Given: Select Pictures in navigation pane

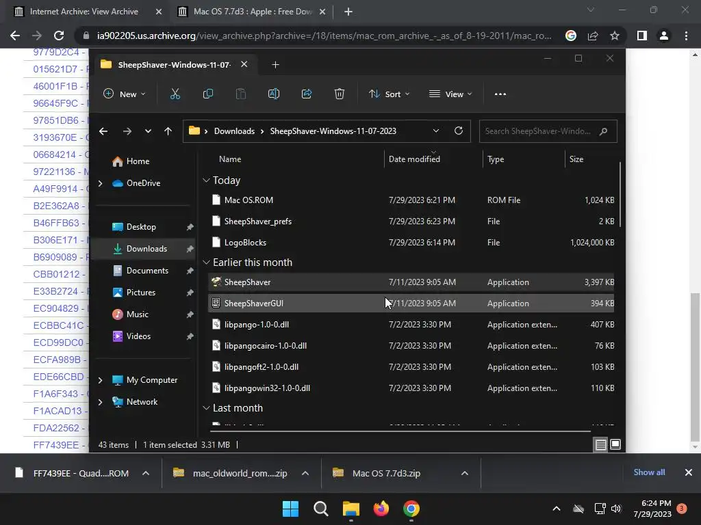Looking at the screenshot, I should (141, 293).
